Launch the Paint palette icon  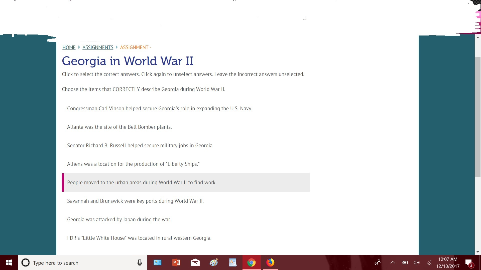pyautogui.click(x=214, y=262)
